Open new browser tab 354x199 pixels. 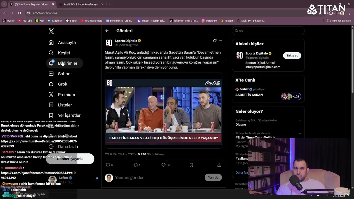[x=110, y=4]
